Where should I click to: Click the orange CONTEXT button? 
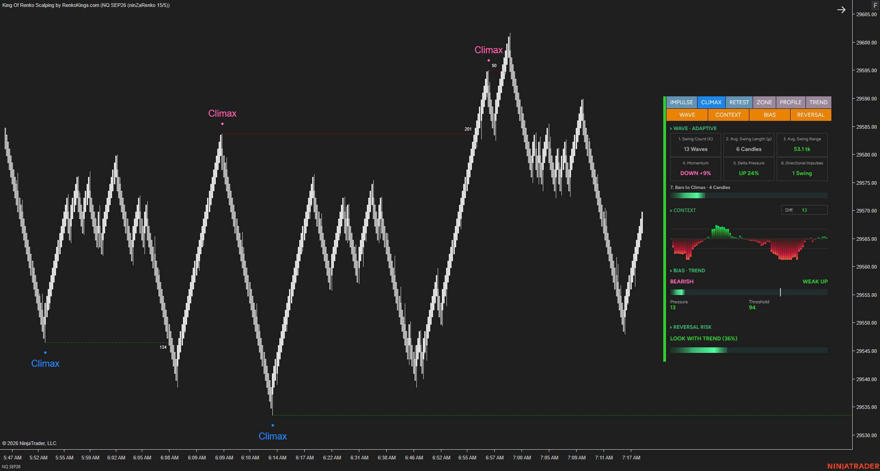[728, 115]
